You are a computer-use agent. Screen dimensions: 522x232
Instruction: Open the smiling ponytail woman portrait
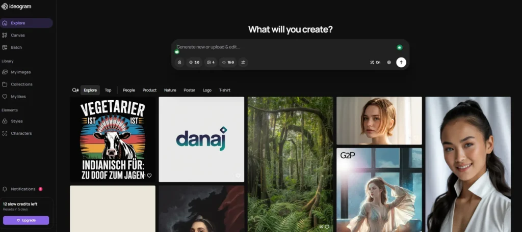coord(468,164)
